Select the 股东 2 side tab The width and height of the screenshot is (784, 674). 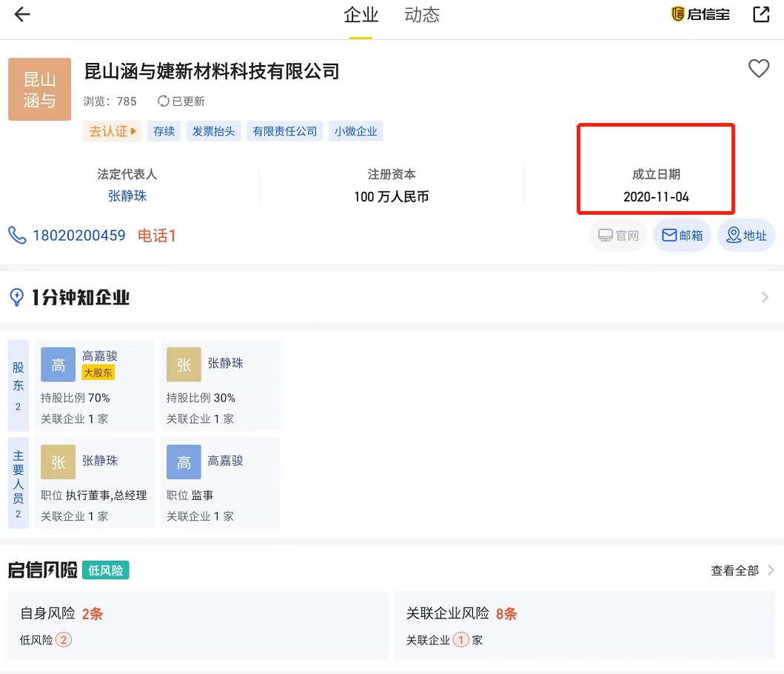click(x=19, y=385)
